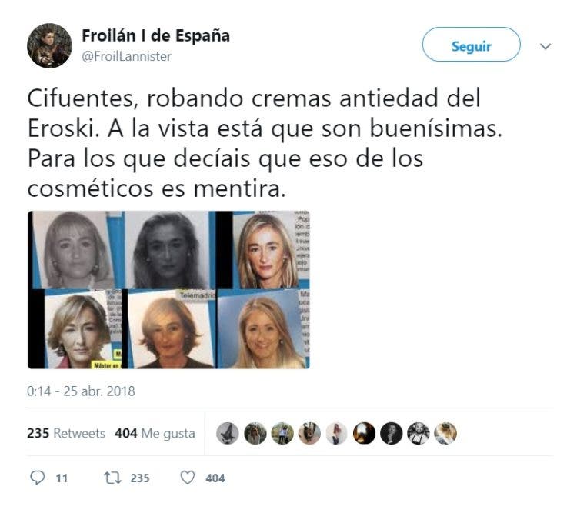The height and width of the screenshot is (513, 577).
Task: Open Froilán I de España profile avatar
Action: click(49, 45)
